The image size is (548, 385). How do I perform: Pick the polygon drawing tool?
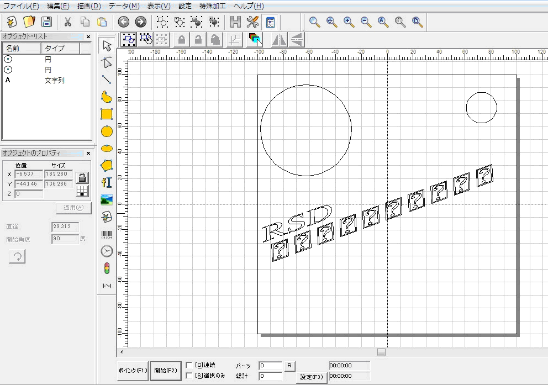coord(107,165)
